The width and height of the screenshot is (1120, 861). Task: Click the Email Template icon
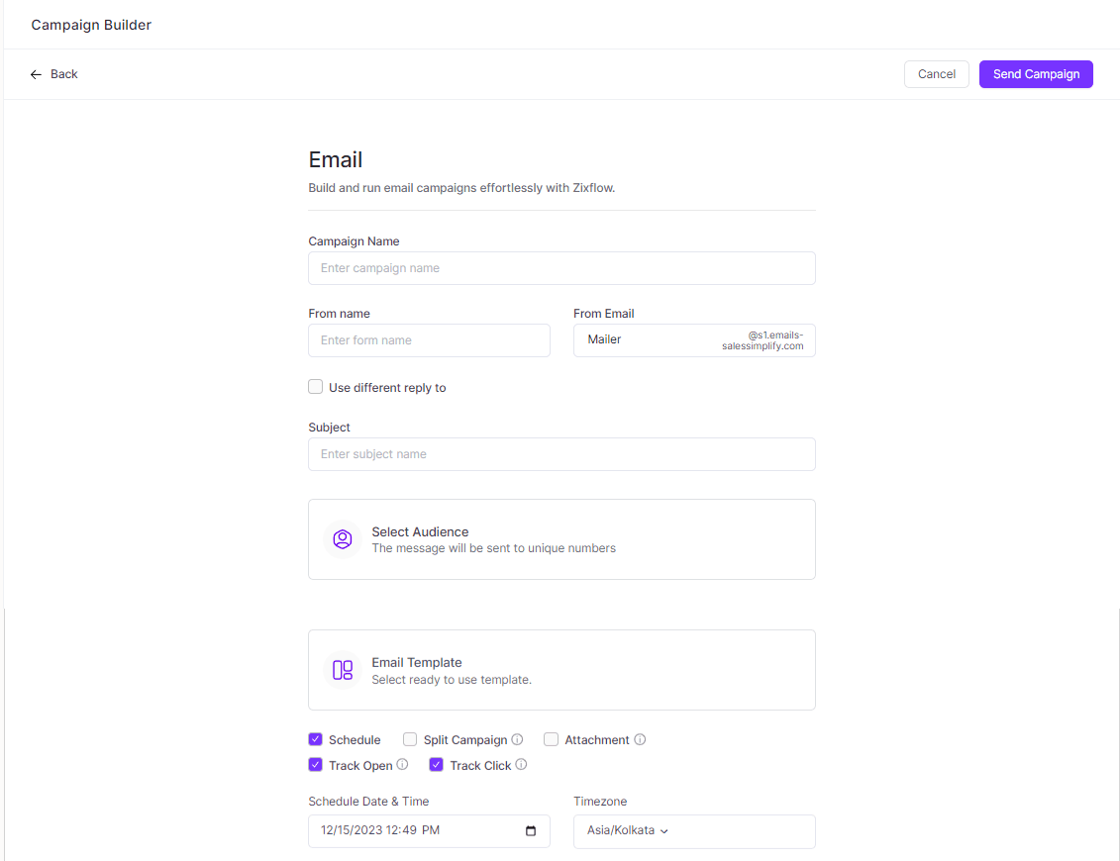342,669
